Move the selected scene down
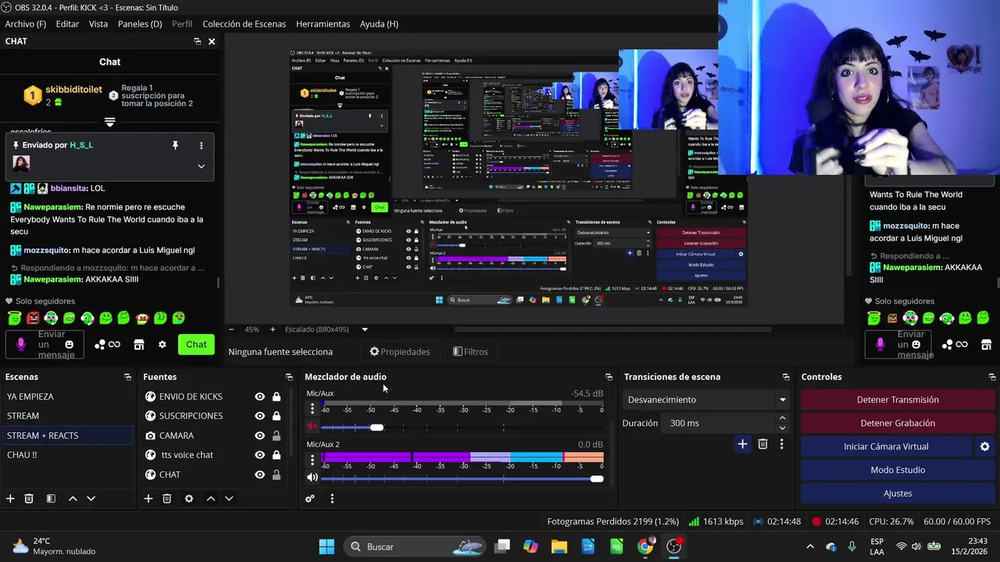Screen dimensions: 1000x562 pos(91,499)
